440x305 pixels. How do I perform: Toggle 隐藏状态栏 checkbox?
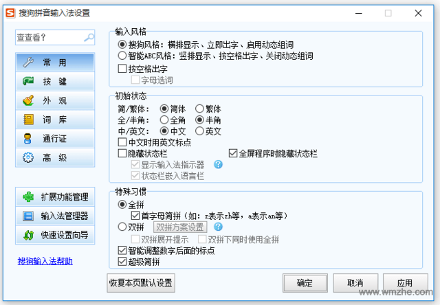coord(122,153)
